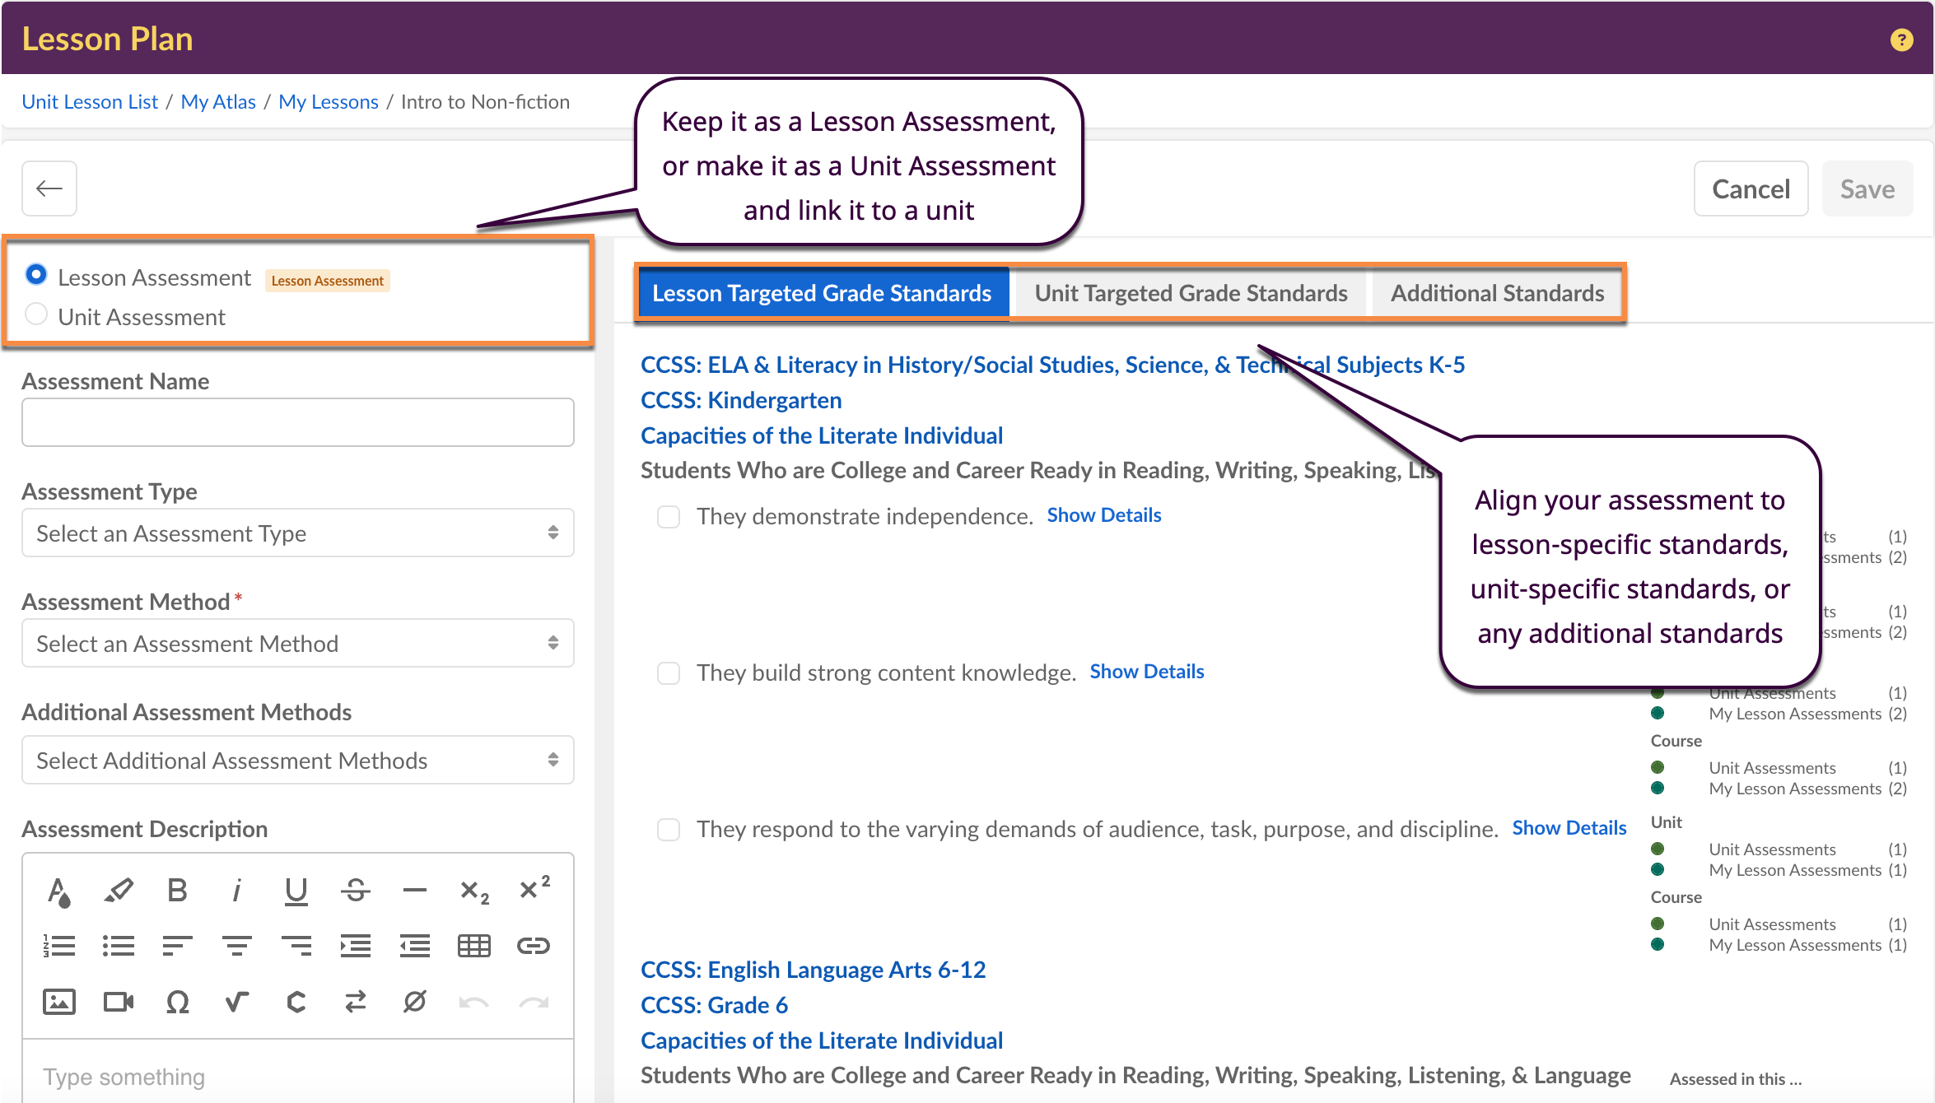Click the Cancel button
This screenshot has height=1103, width=1935.
click(1750, 189)
